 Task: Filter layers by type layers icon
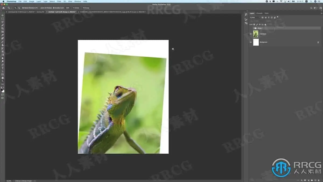tap(269, 17)
